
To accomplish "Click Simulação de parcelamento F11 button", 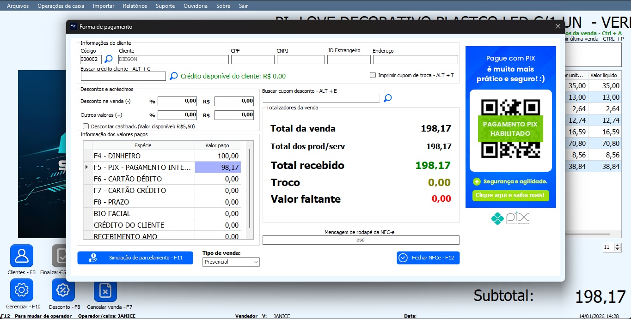I will (135, 258).
